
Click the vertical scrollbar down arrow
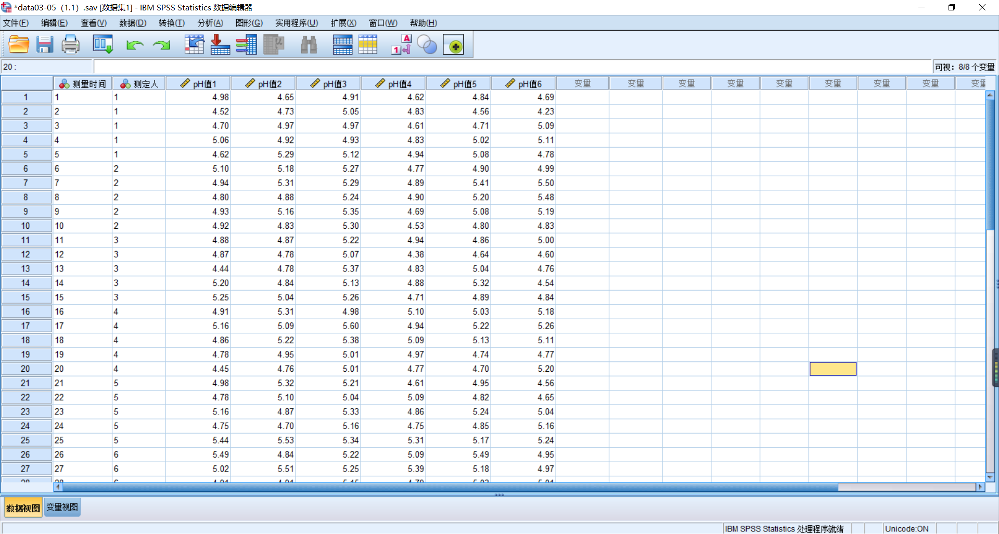(990, 477)
